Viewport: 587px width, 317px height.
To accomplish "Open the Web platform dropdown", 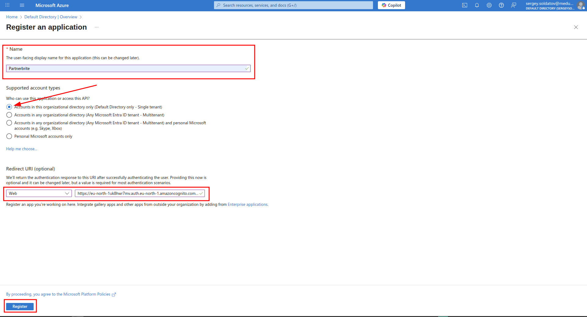I will point(39,193).
